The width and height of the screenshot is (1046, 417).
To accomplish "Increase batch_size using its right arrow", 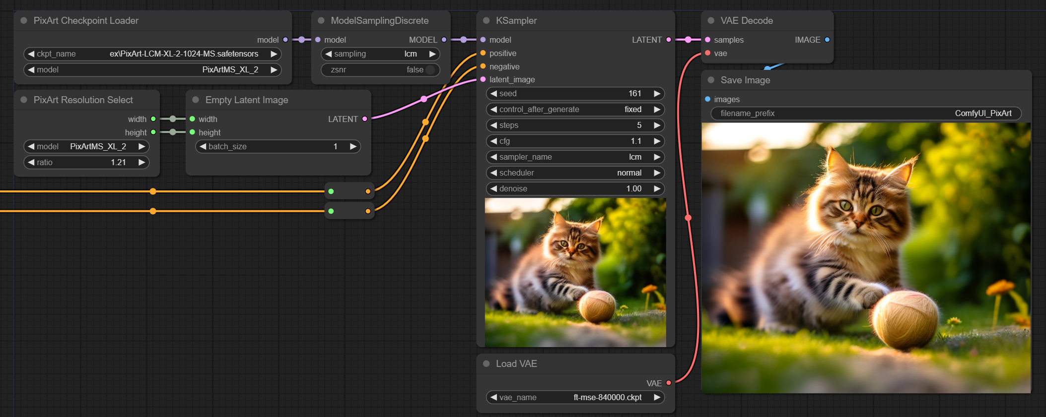I will (353, 147).
